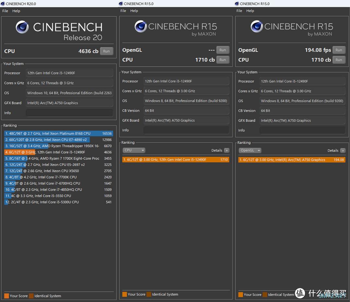The width and height of the screenshot is (350, 302).
Task: Select the Core i7-6700HQ ranking row
Action: pyautogui.click(x=58, y=184)
